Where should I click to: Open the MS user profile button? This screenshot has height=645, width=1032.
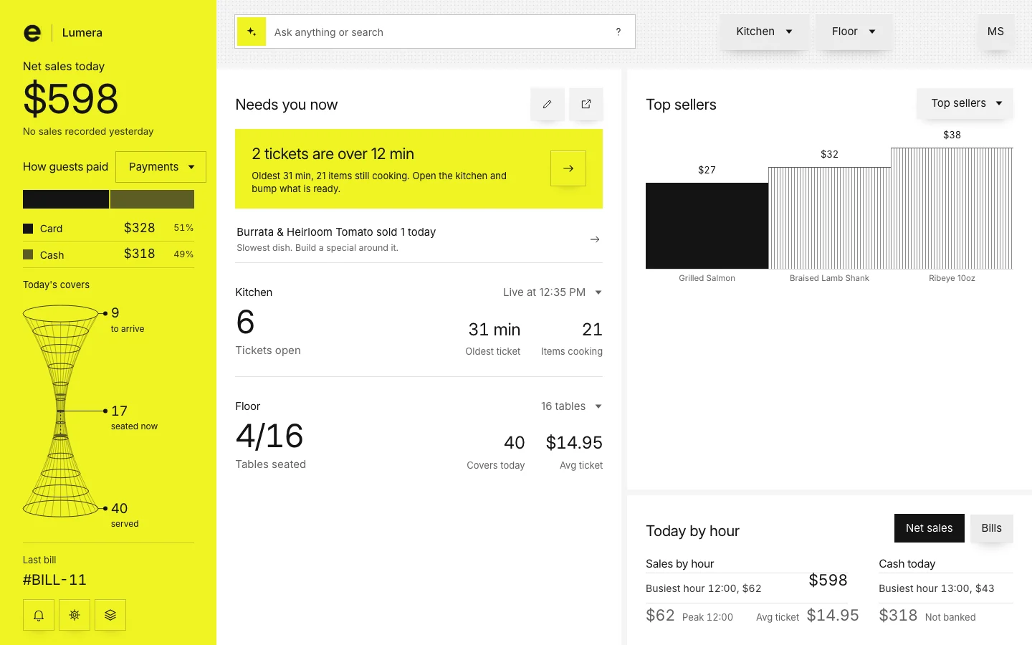coord(995,32)
